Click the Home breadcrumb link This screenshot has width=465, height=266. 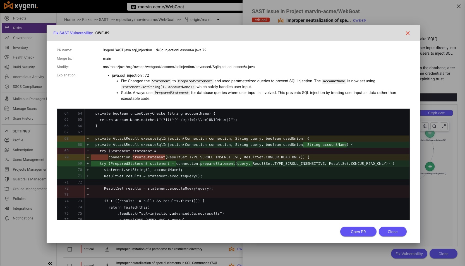pyautogui.click(x=69, y=20)
